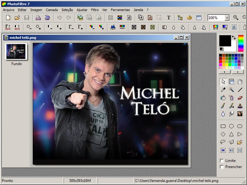Pick a hue from the rainbow spectrum bar
The height and width of the screenshot is (185, 247).
[241, 44]
